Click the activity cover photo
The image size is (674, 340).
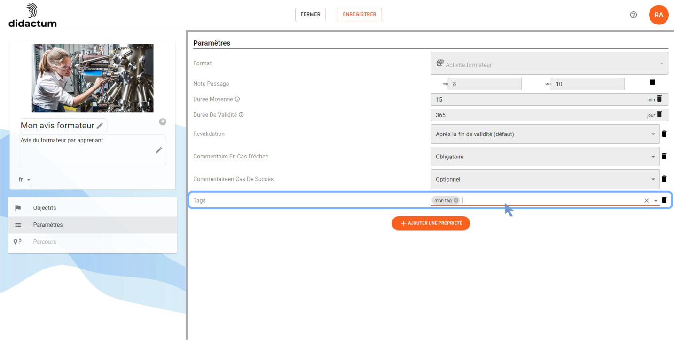[93, 78]
